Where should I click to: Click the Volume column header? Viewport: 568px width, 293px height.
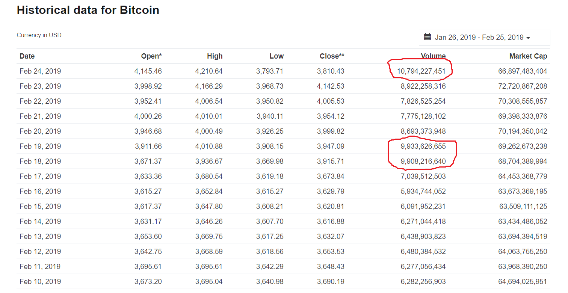coord(433,56)
